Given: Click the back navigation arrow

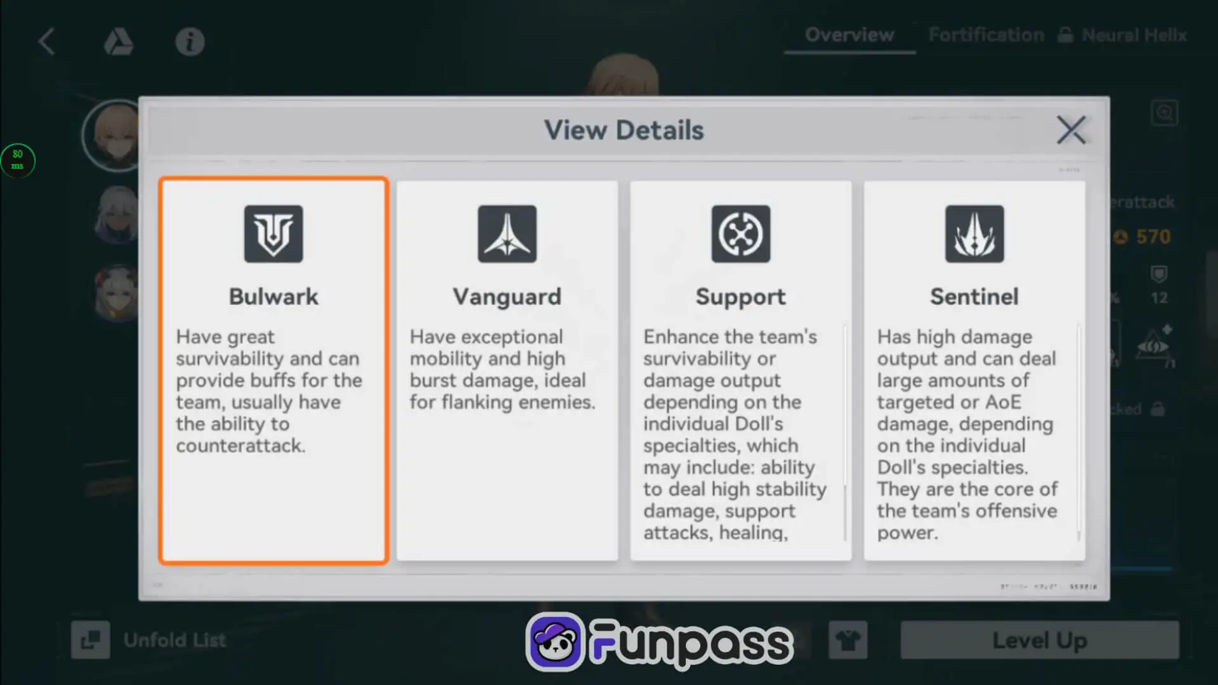Looking at the screenshot, I should click(48, 40).
